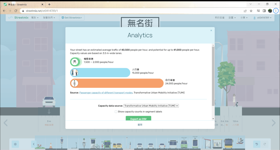
Task: Open the 幫助 menu
Action: (x=35, y=18)
